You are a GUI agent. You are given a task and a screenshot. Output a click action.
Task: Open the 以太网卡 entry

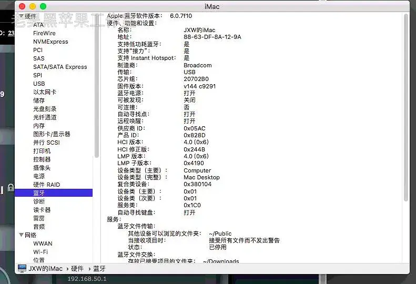(x=45, y=92)
